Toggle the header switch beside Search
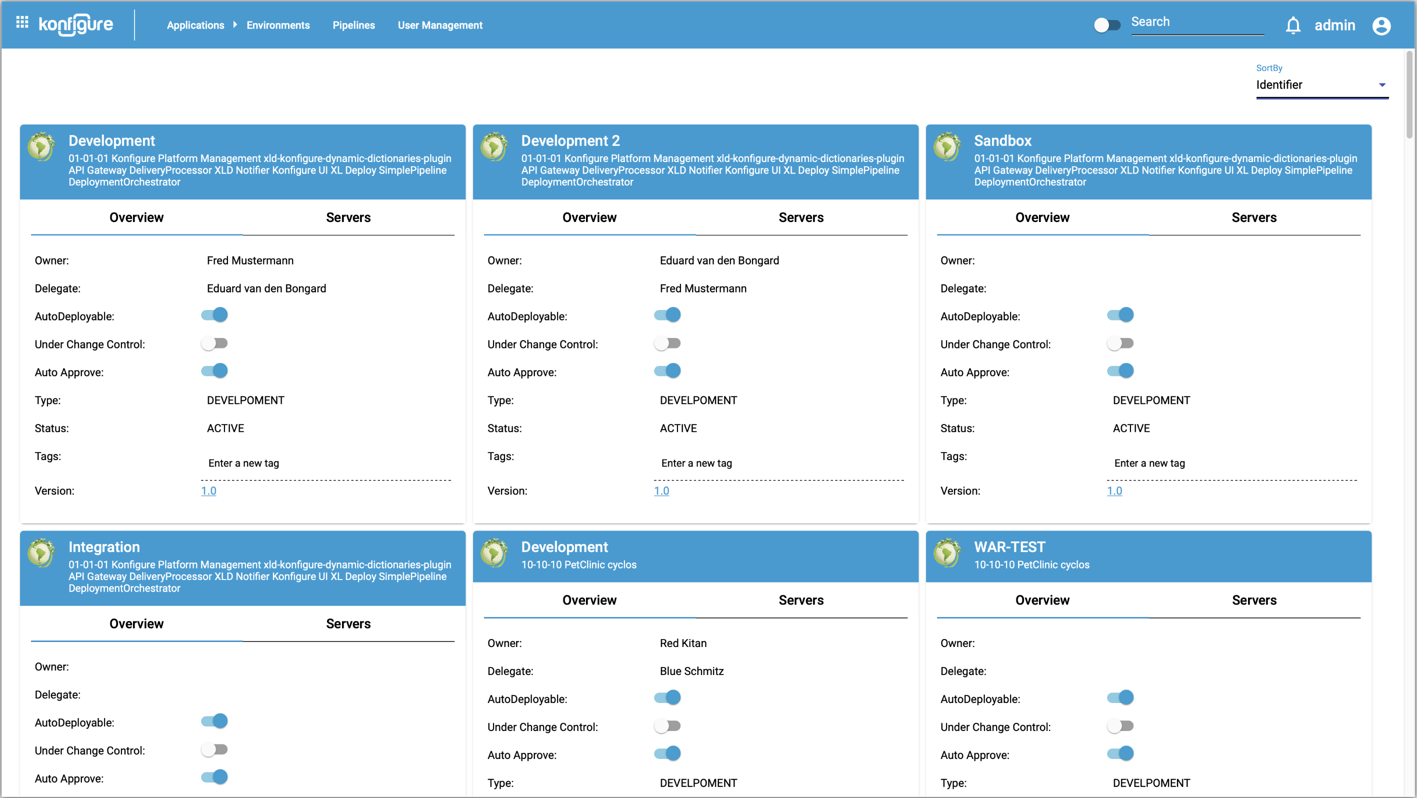This screenshot has width=1417, height=798. pos(1107,25)
